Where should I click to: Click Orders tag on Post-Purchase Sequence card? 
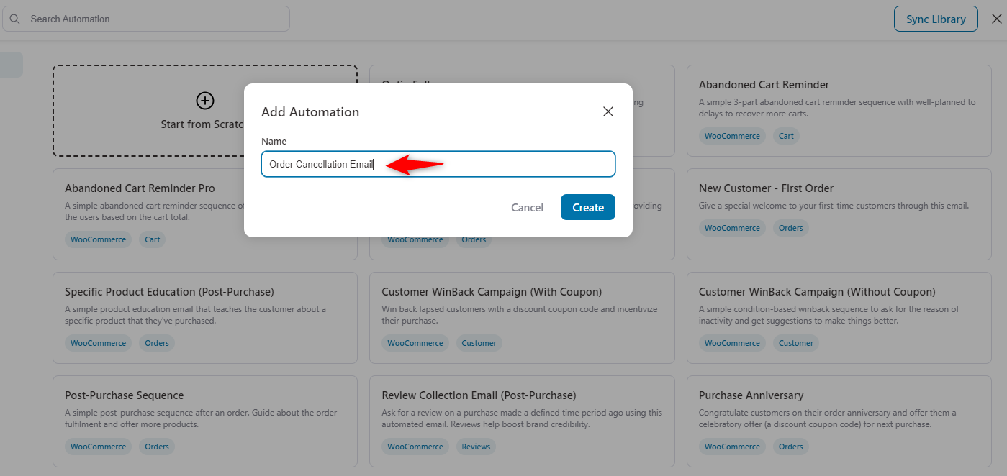point(157,447)
